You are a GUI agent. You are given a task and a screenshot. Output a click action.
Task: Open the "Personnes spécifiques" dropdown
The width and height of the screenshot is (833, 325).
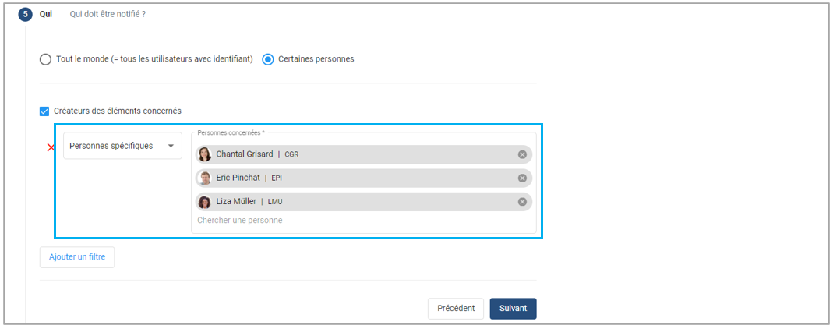[122, 146]
